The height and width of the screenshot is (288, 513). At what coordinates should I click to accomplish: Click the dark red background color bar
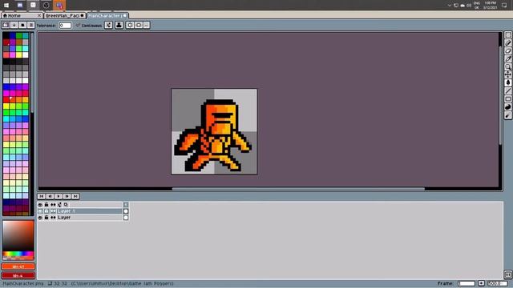click(18, 275)
